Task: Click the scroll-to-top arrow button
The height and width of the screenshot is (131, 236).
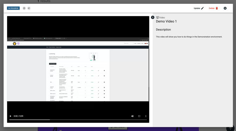Action: (x=230, y=128)
